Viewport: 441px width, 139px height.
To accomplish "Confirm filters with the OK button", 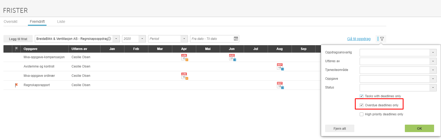I will point(419,128).
